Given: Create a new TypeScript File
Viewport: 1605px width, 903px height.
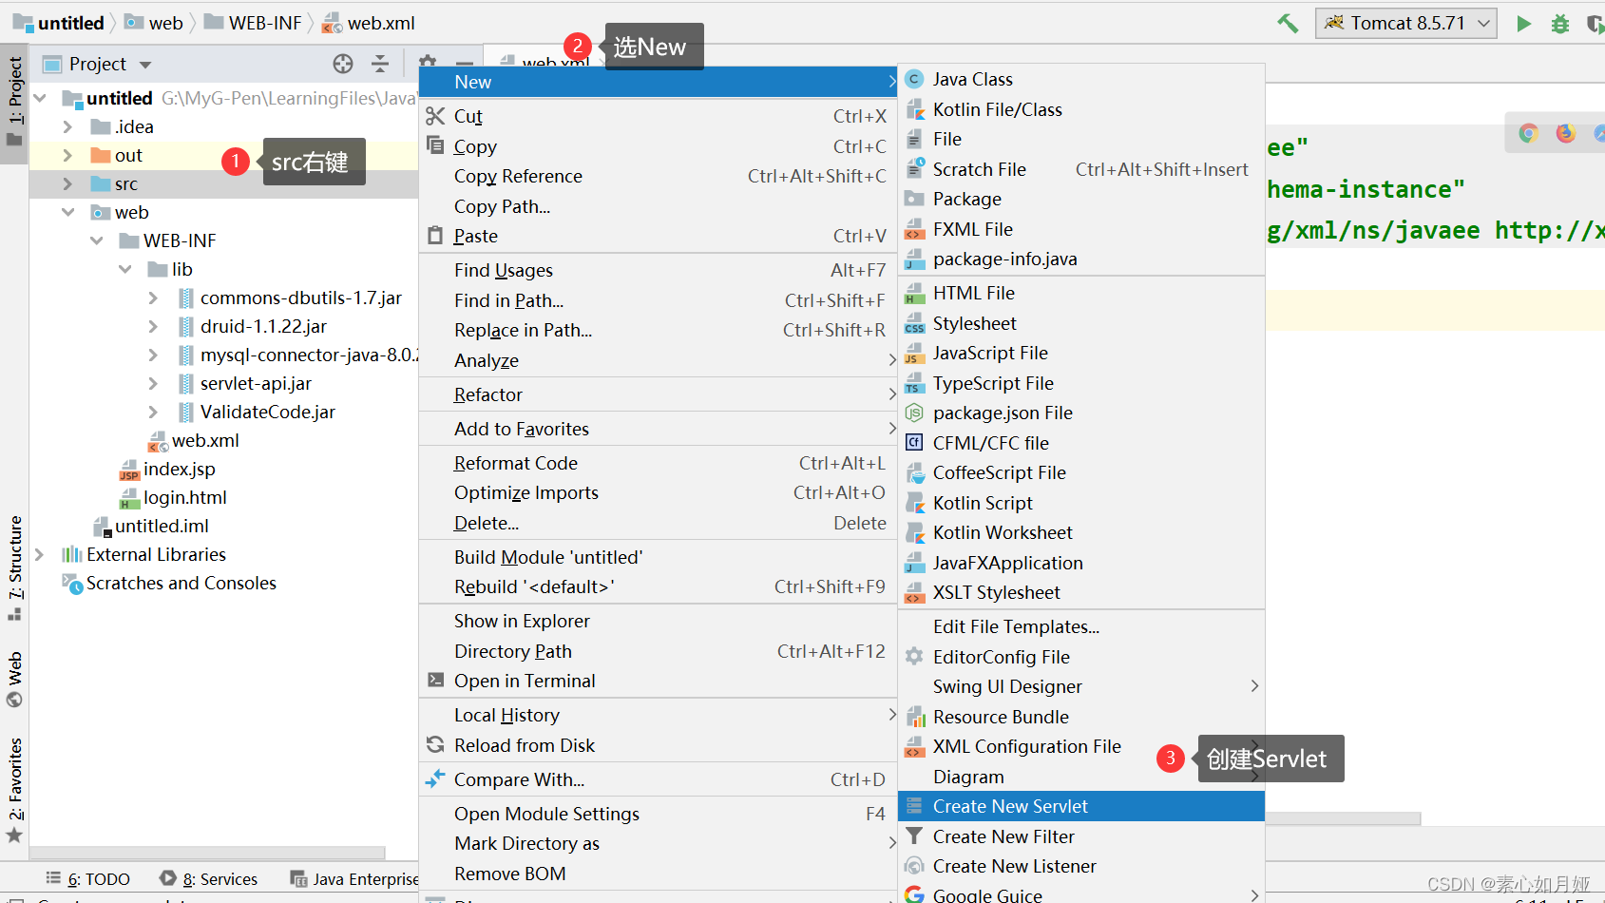Looking at the screenshot, I should [x=1081, y=383].
